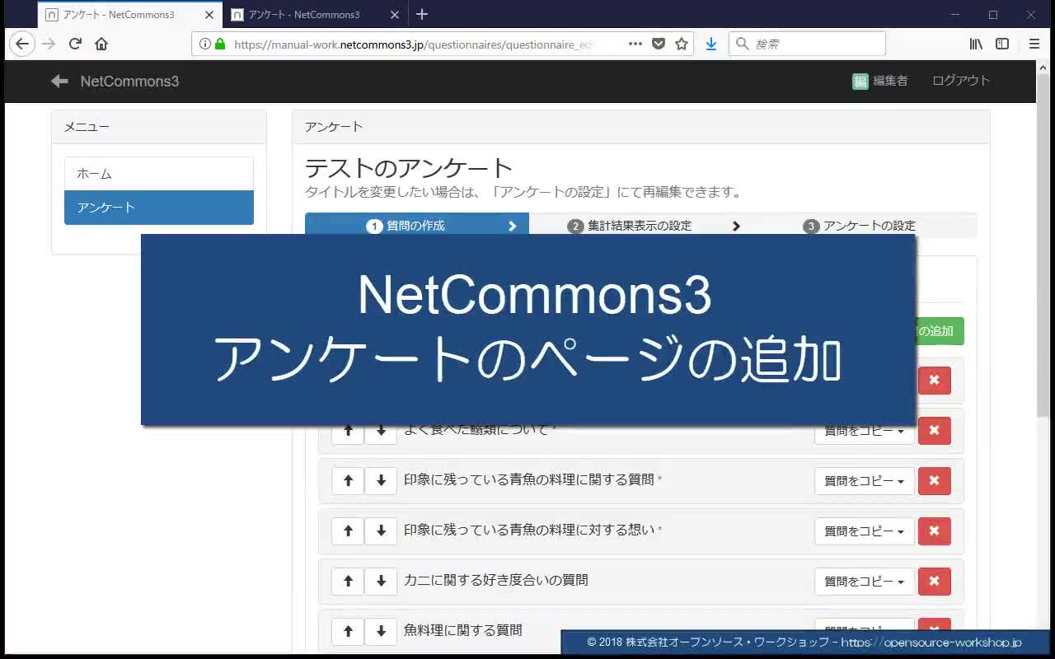Switch to first browser tab アンケート - NetCommons3
Viewport: 1055px width, 659px height.
pyautogui.click(x=130, y=15)
